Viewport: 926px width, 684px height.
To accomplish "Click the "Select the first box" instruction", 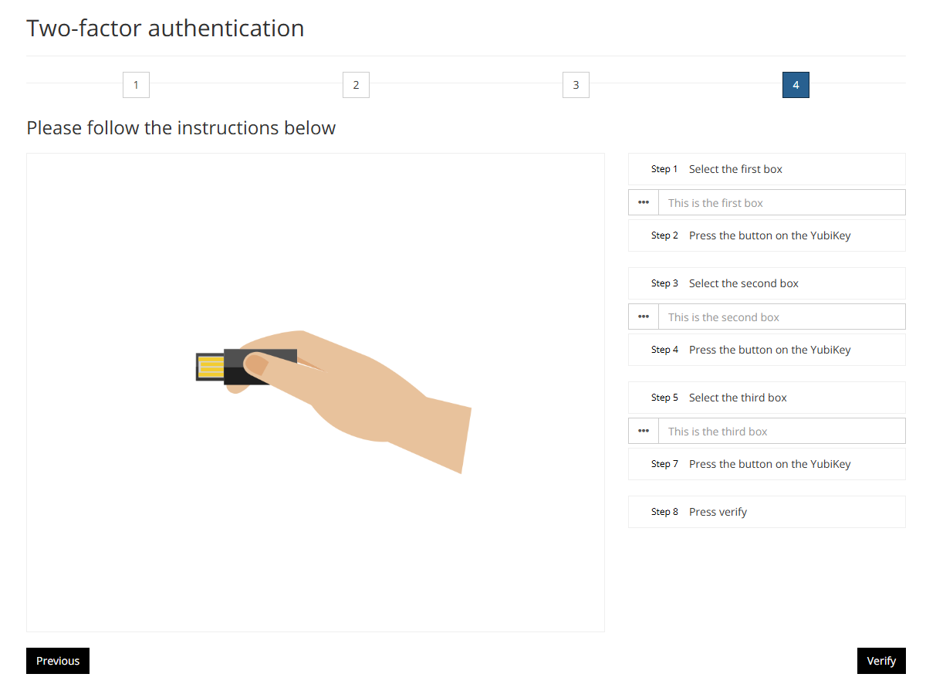I will [735, 169].
